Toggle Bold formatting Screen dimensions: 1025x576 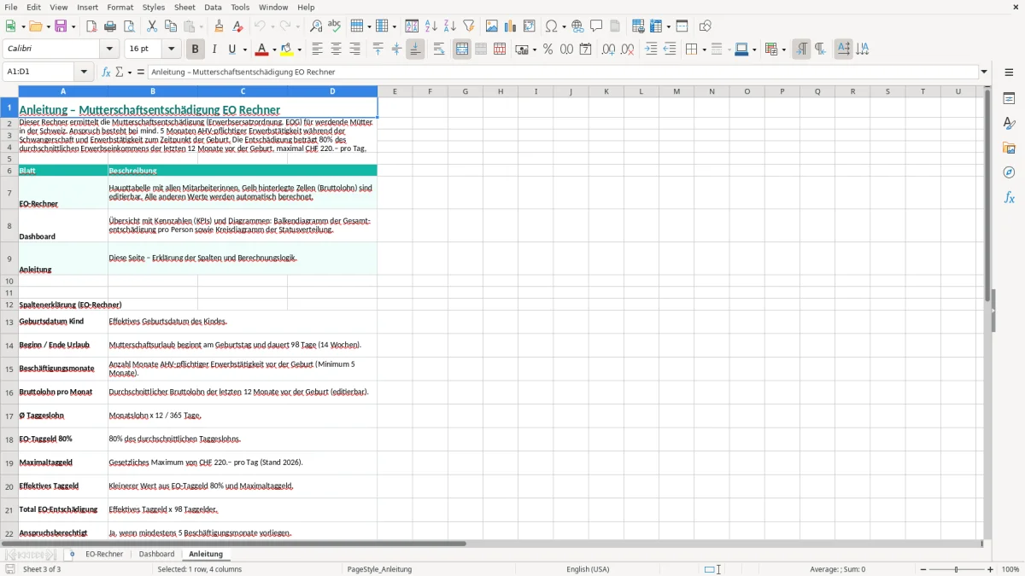point(195,49)
